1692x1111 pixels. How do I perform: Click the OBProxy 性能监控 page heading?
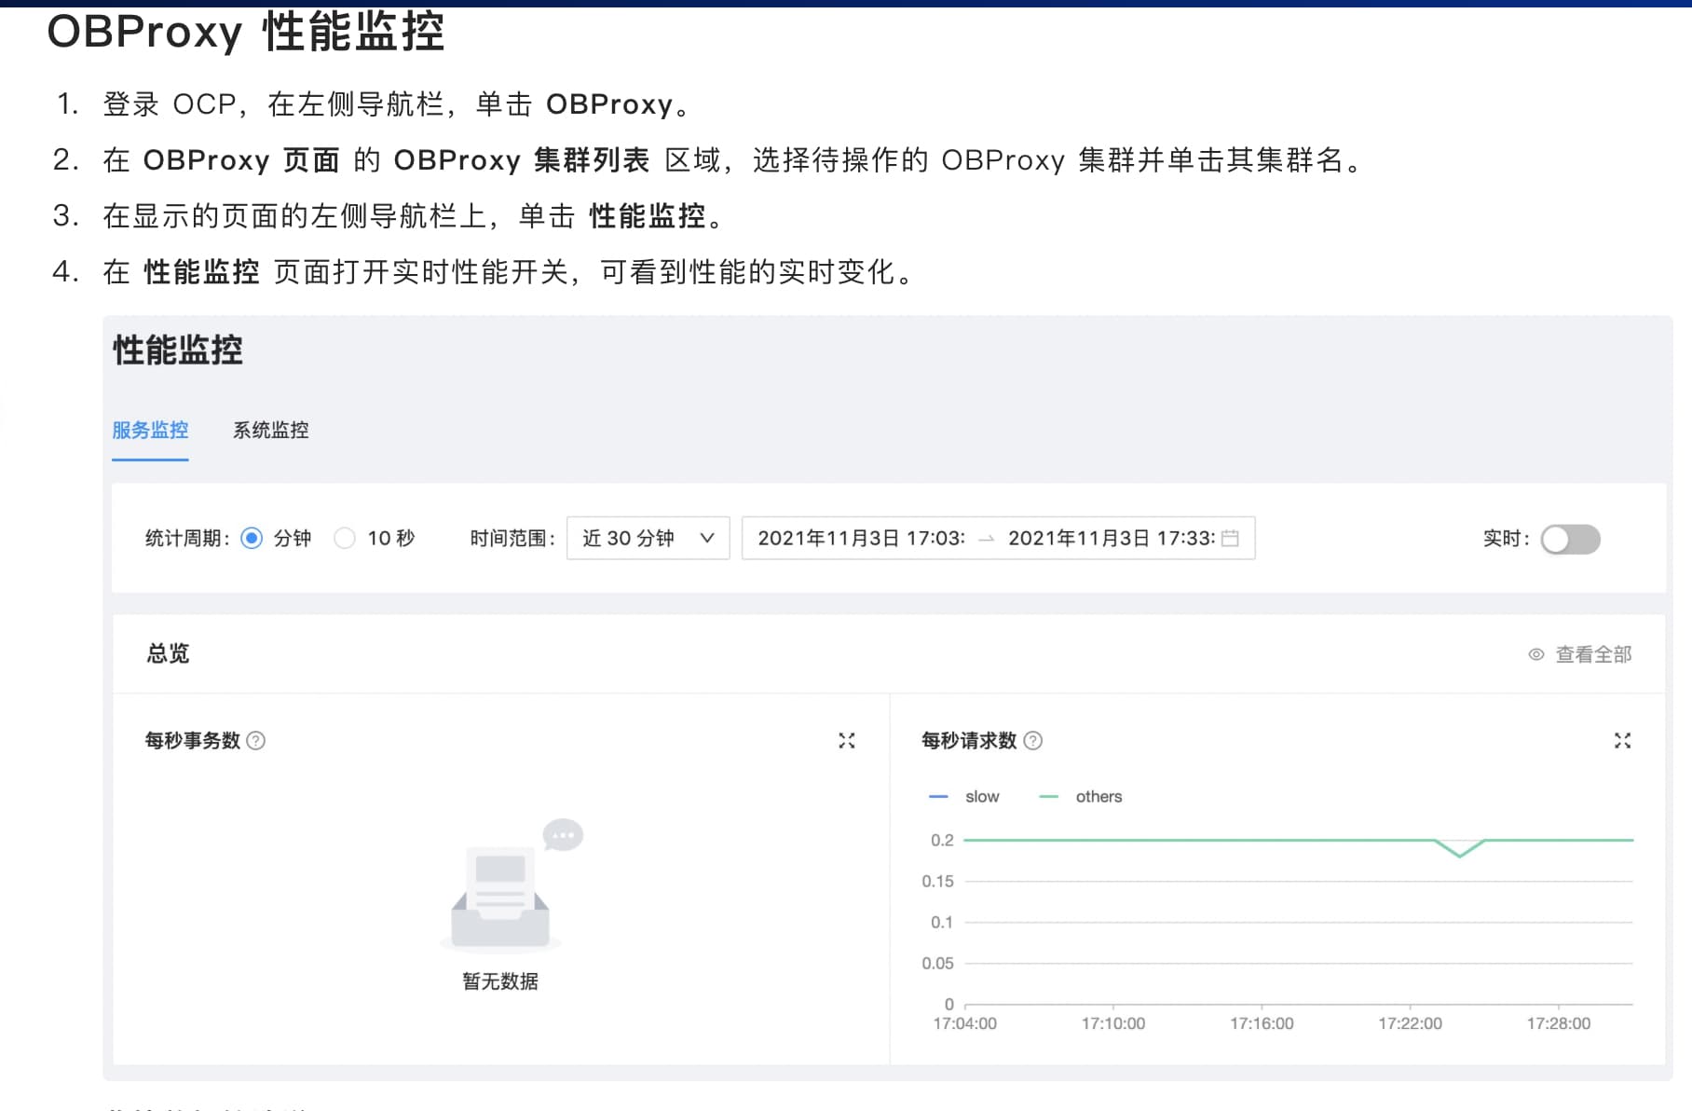click(246, 32)
